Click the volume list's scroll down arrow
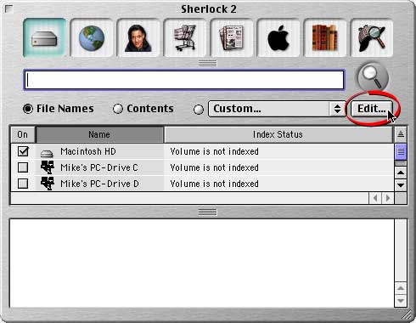Screen dimensions: 416x323 (x=401, y=185)
